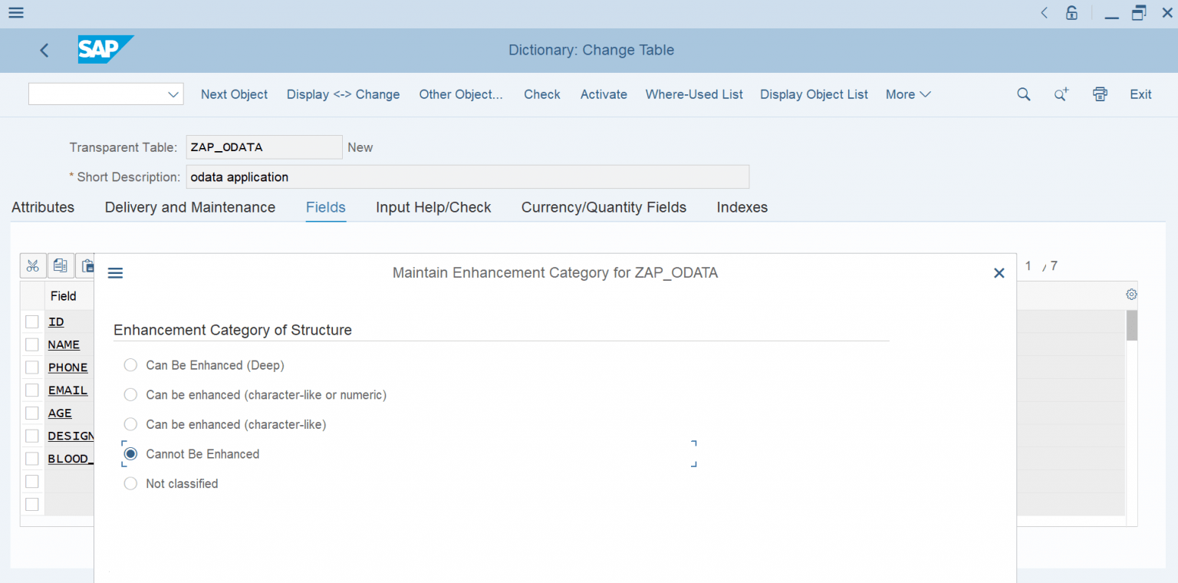Open the hamburger menu in the dialog

115,272
